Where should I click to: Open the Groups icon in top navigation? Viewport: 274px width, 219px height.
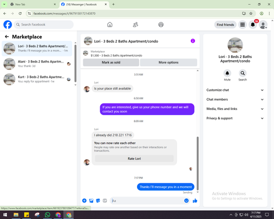pyautogui.click(x=161, y=25)
